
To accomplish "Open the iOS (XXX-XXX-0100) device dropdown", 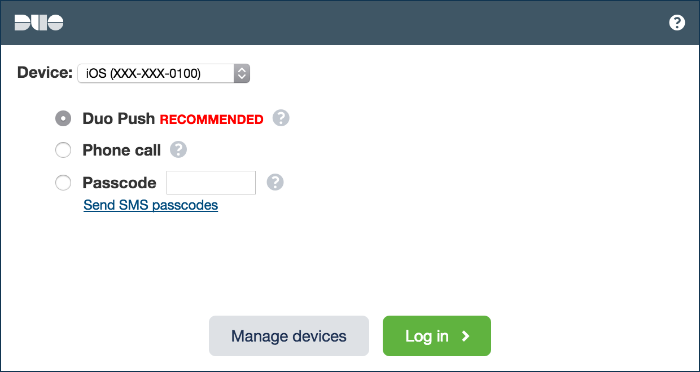I will pos(156,73).
